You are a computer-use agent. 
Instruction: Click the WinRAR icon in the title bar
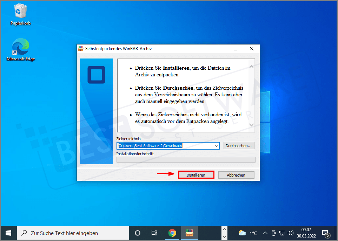[81, 49]
